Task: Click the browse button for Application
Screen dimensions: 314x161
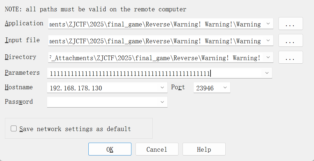Action: 290,24
